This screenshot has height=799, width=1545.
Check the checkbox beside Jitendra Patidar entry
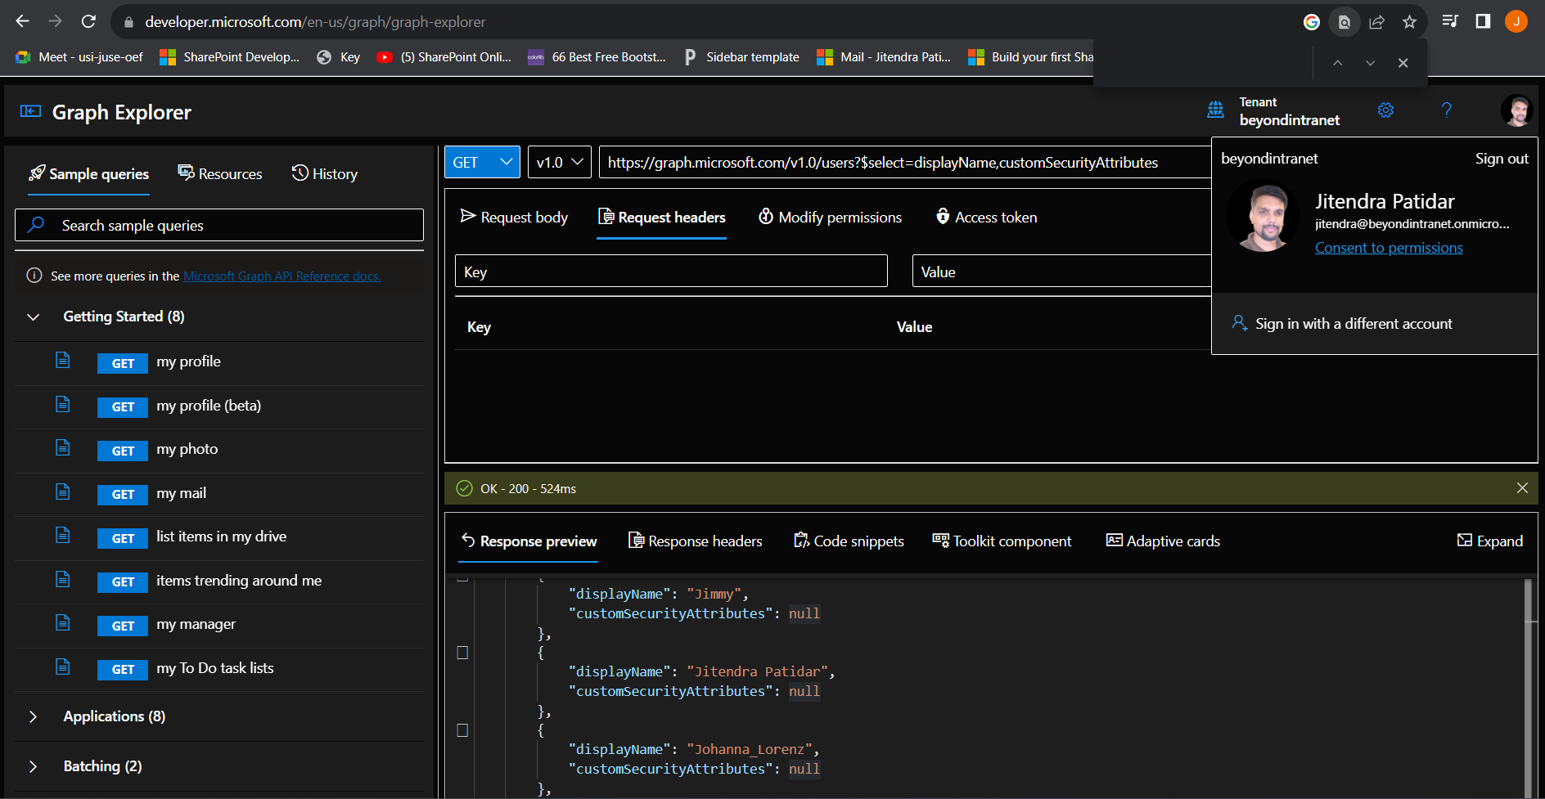[x=462, y=653]
